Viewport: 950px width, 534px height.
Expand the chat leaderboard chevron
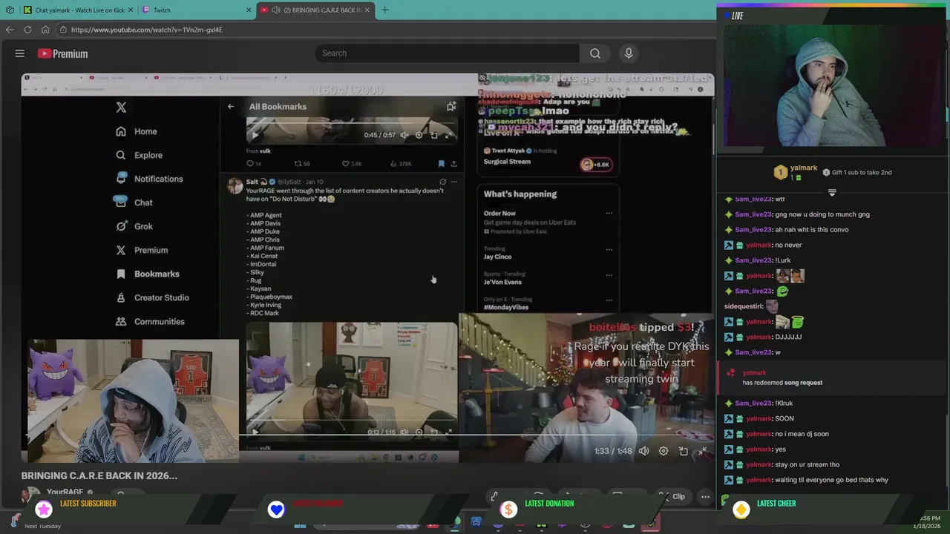point(832,193)
